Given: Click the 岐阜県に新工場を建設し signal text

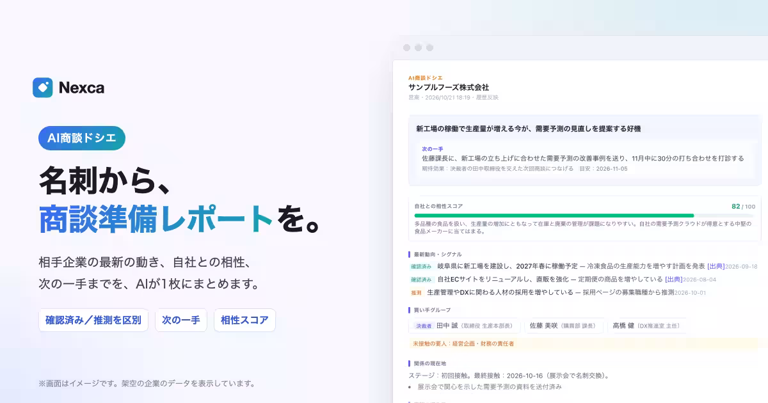Looking at the screenshot, I should pyautogui.click(x=571, y=266).
